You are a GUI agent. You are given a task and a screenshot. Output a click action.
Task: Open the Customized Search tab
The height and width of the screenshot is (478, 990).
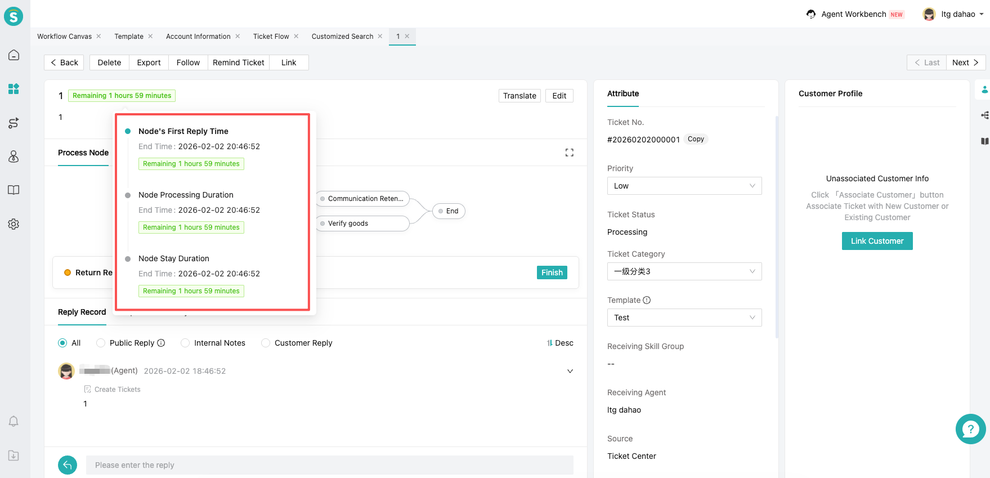tap(342, 37)
